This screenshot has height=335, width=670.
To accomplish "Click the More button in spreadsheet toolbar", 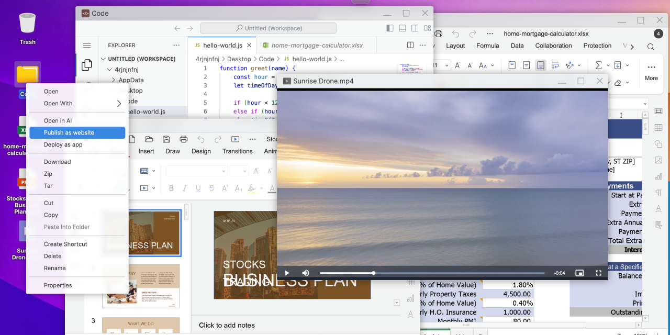I will click(651, 72).
